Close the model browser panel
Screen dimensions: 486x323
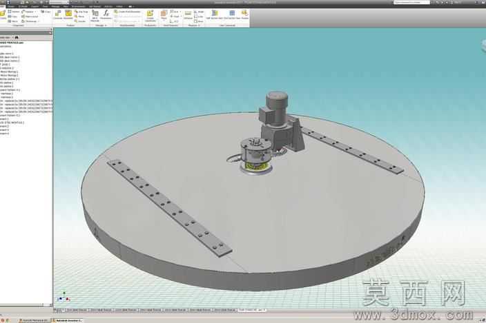coord(50,30)
